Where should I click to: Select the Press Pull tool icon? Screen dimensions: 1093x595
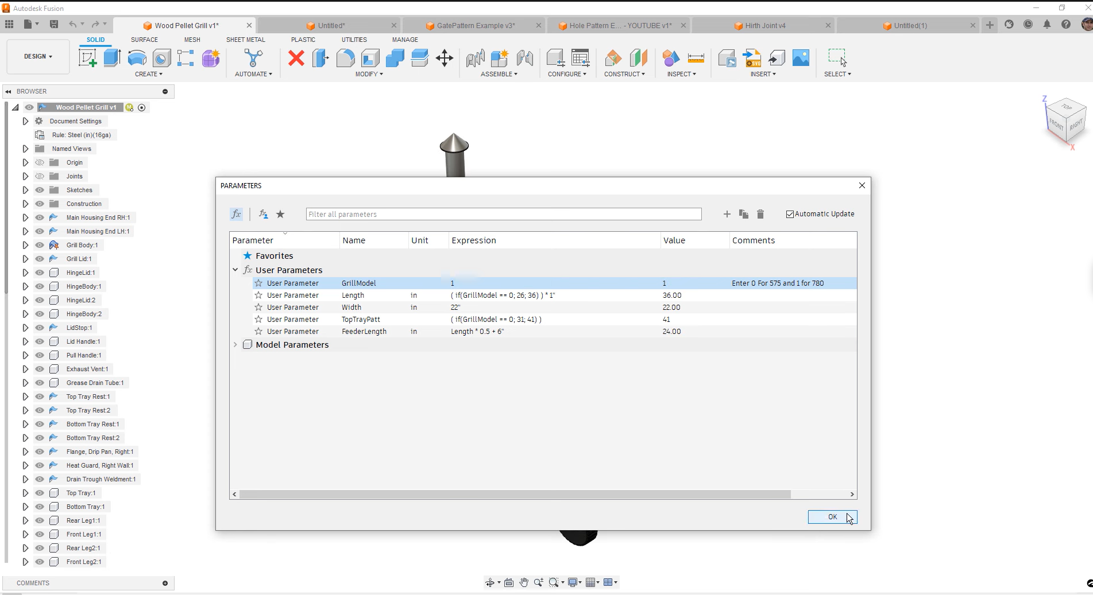[320, 58]
